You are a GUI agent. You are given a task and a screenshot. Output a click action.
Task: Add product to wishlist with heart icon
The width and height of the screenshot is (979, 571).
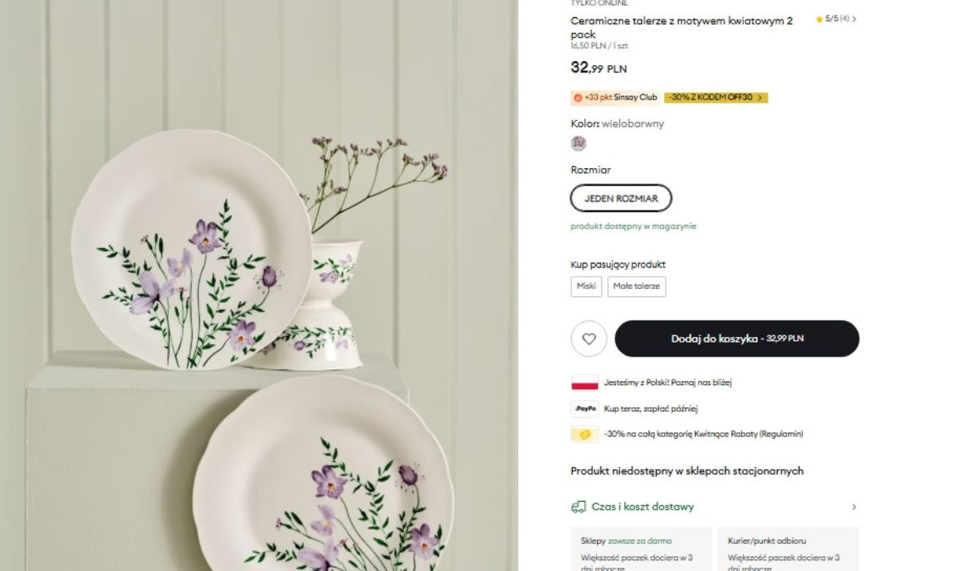(x=589, y=339)
